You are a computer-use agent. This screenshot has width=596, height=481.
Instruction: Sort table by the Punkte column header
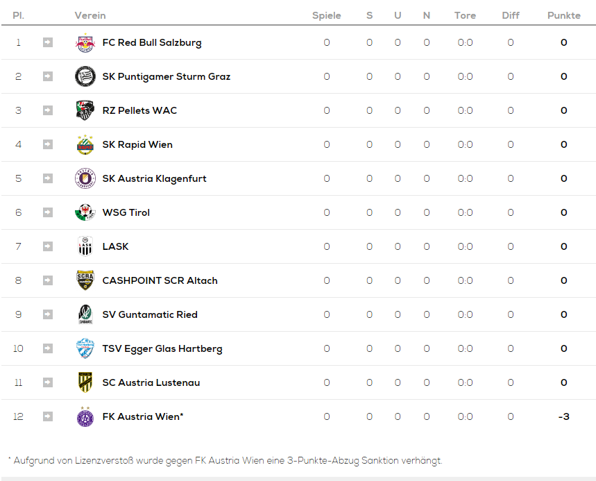pos(563,15)
